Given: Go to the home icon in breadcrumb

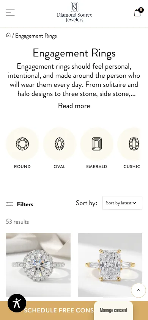Looking at the screenshot, I should coord(8,35).
